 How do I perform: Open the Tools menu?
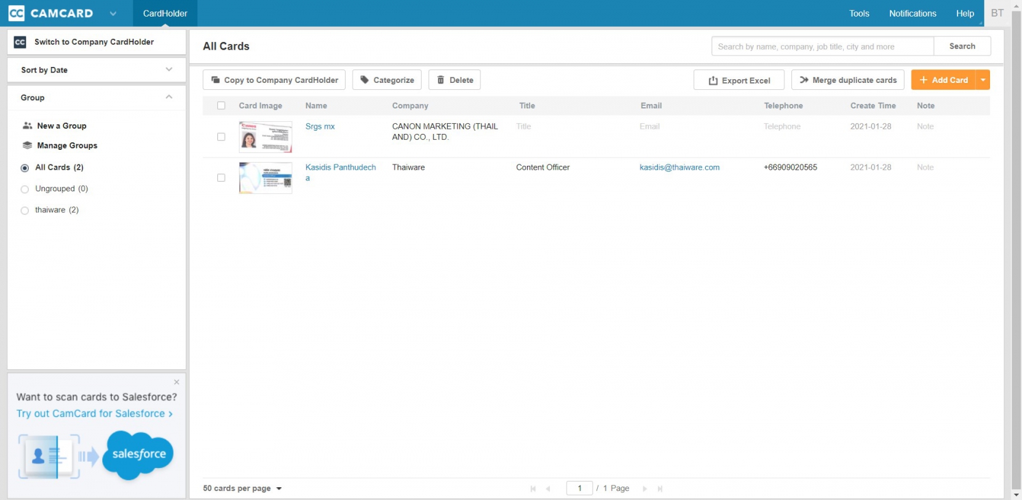(x=859, y=13)
